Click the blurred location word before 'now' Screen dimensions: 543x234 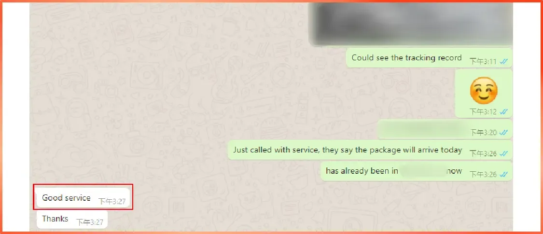(x=423, y=171)
